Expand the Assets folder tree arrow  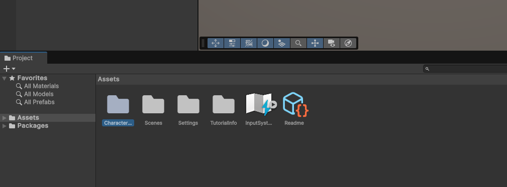point(4,118)
